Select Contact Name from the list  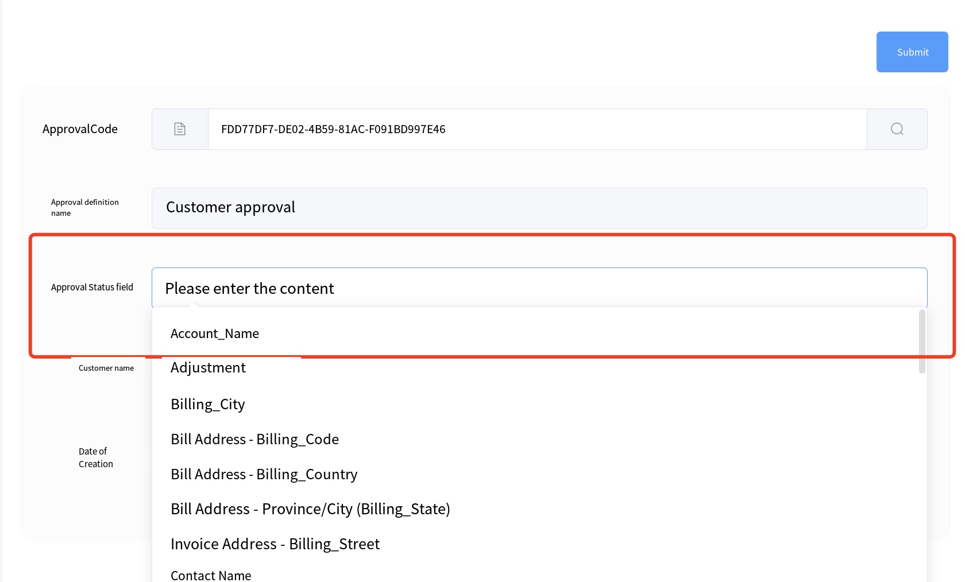tap(211, 575)
